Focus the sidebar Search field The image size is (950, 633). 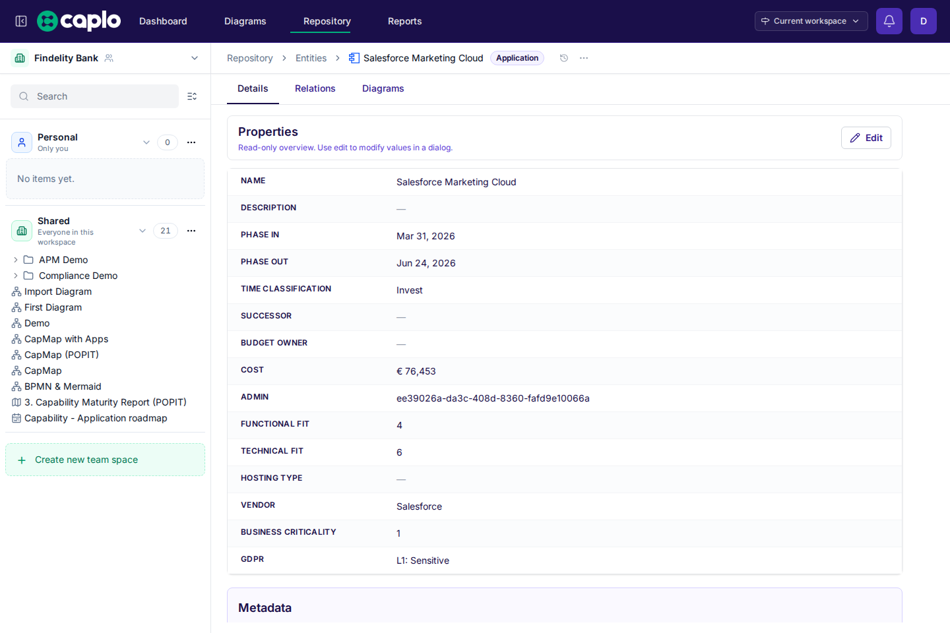click(x=94, y=96)
